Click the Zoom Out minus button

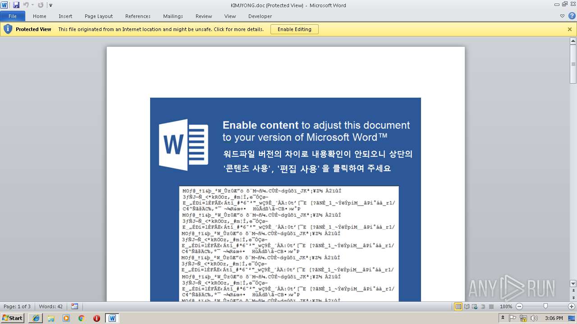coord(519,306)
